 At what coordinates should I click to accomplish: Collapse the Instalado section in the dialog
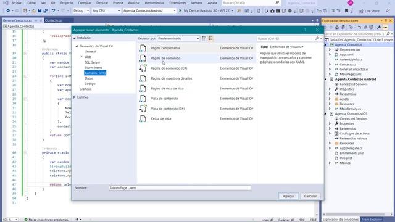[x=75, y=38]
